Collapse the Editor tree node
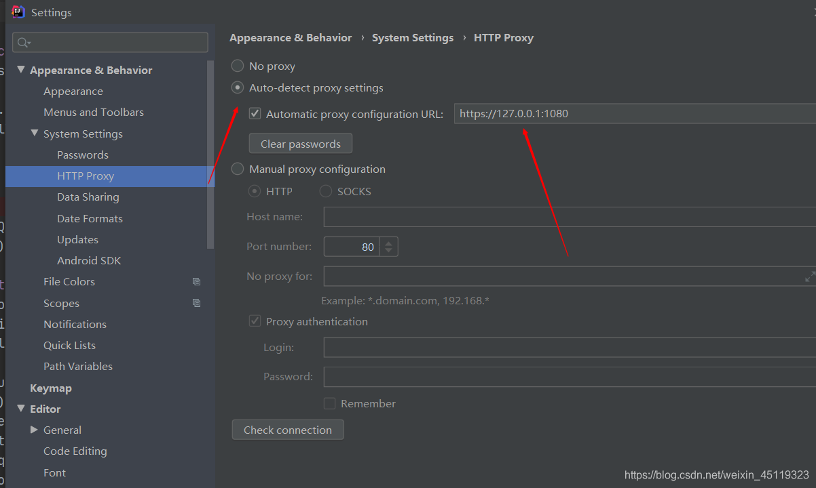This screenshot has width=816, height=488. point(20,409)
